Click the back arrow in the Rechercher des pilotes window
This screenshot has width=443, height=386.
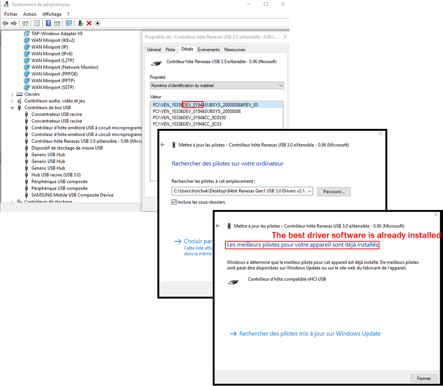pos(163,145)
